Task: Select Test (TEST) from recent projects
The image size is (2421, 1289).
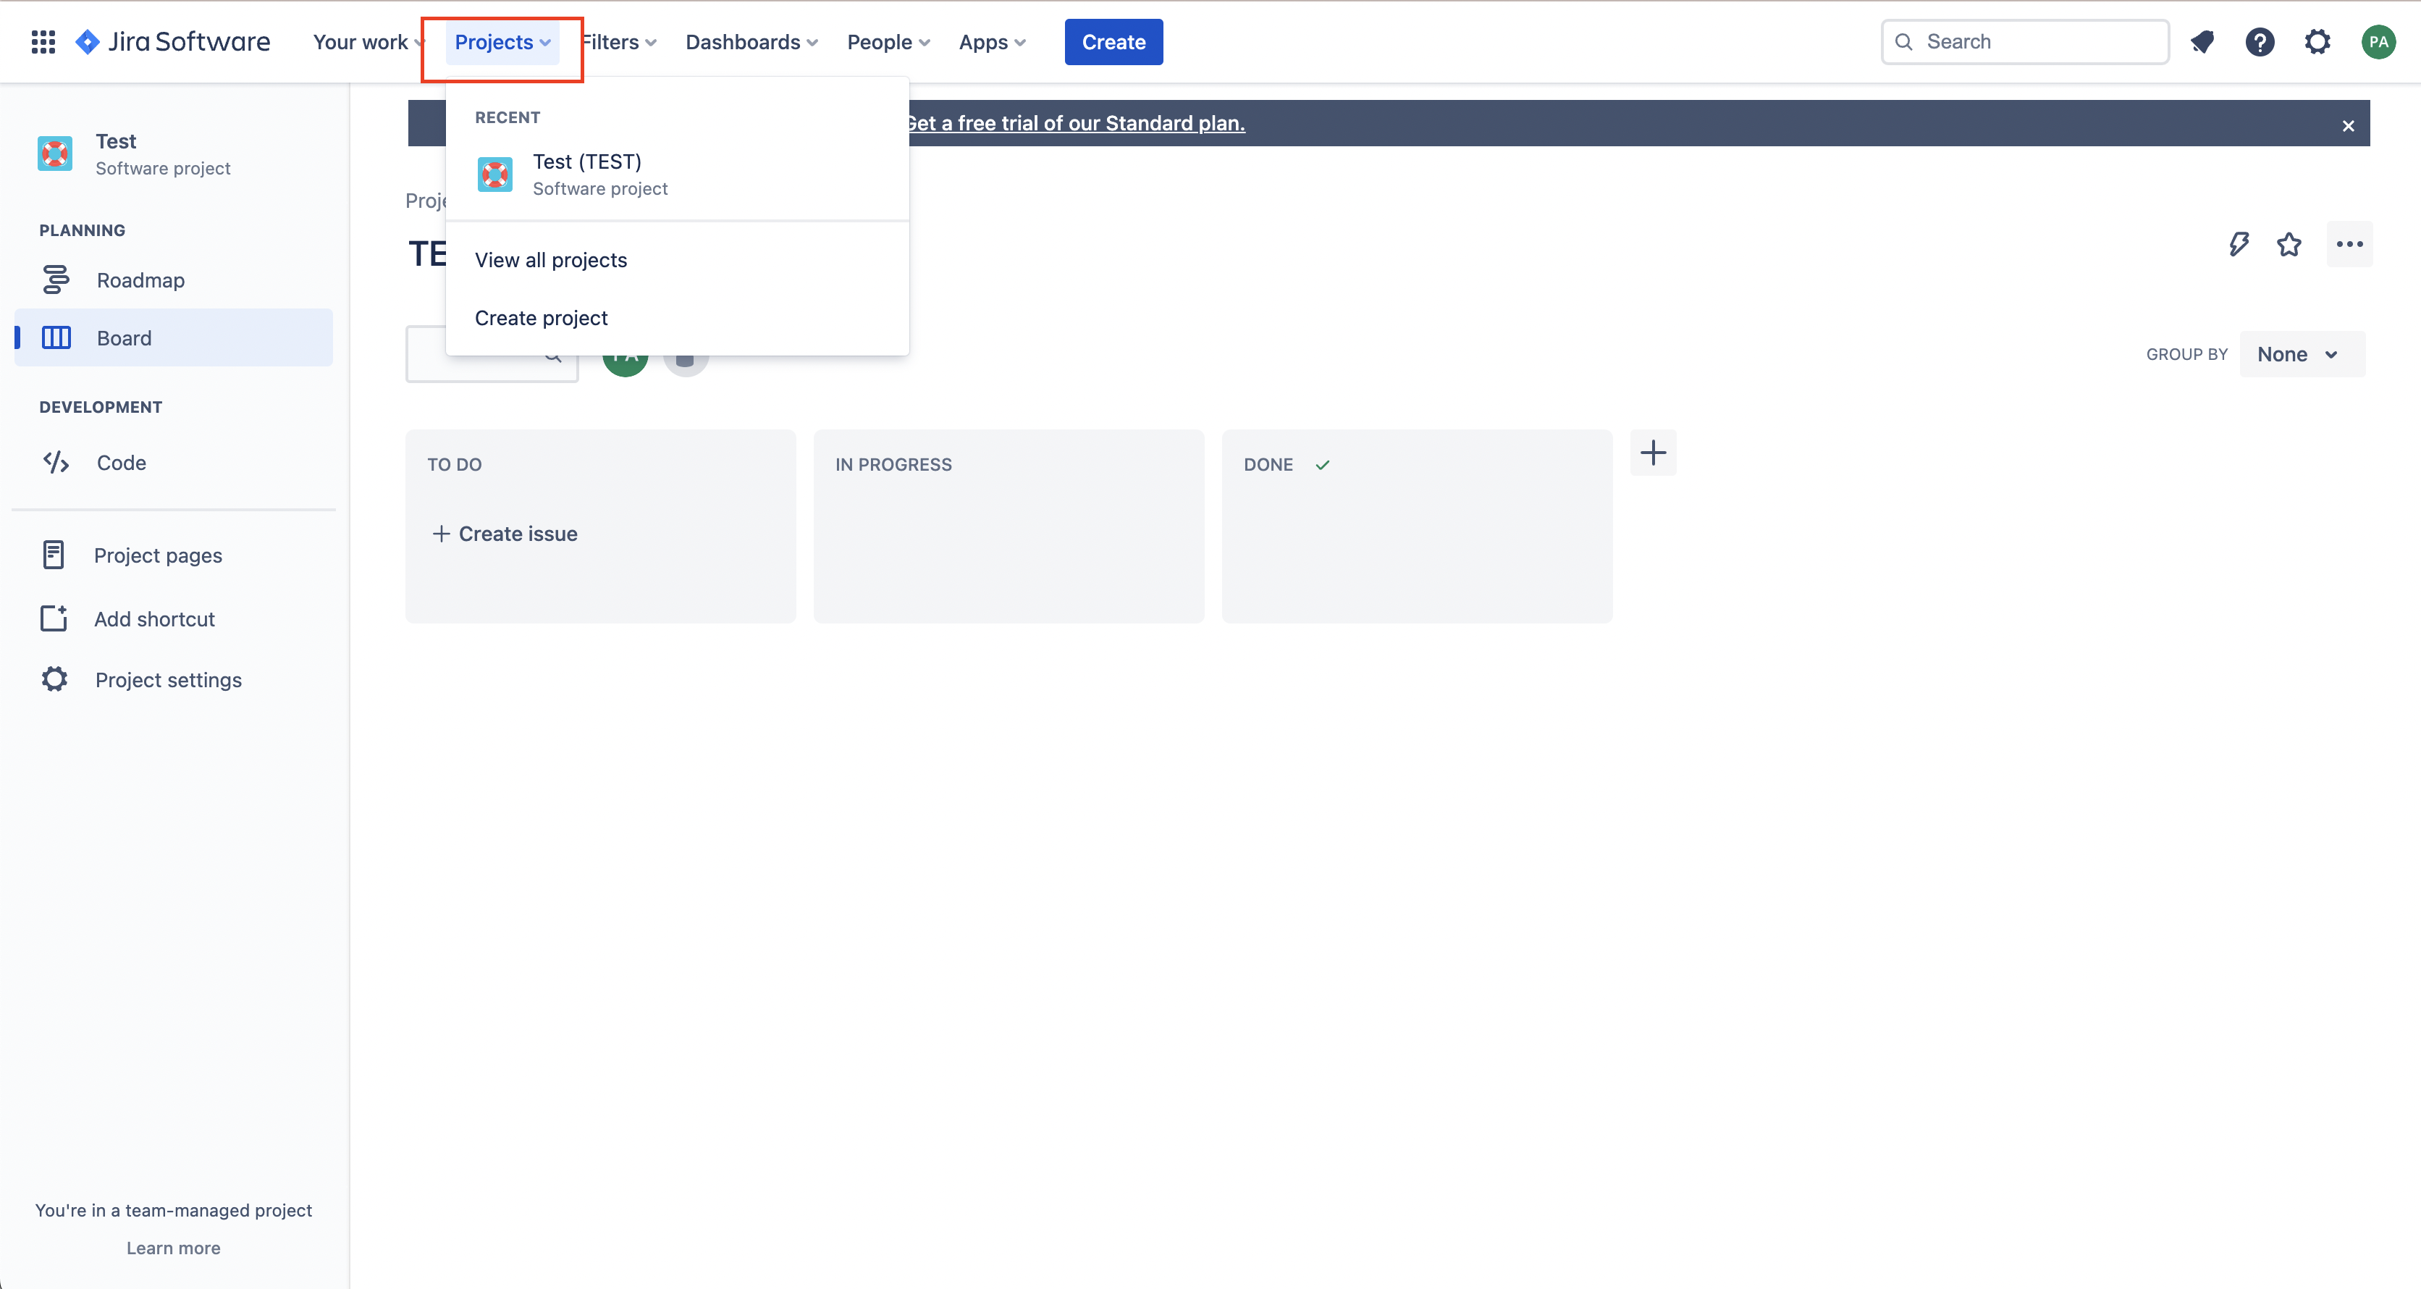Action: pos(677,175)
